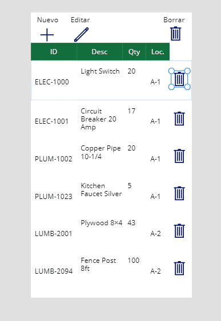The width and height of the screenshot is (221, 321).
Task: Click the trash icon for PLUM-1002
Action: tap(179, 156)
